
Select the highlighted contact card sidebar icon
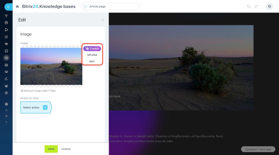coord(6,58)
